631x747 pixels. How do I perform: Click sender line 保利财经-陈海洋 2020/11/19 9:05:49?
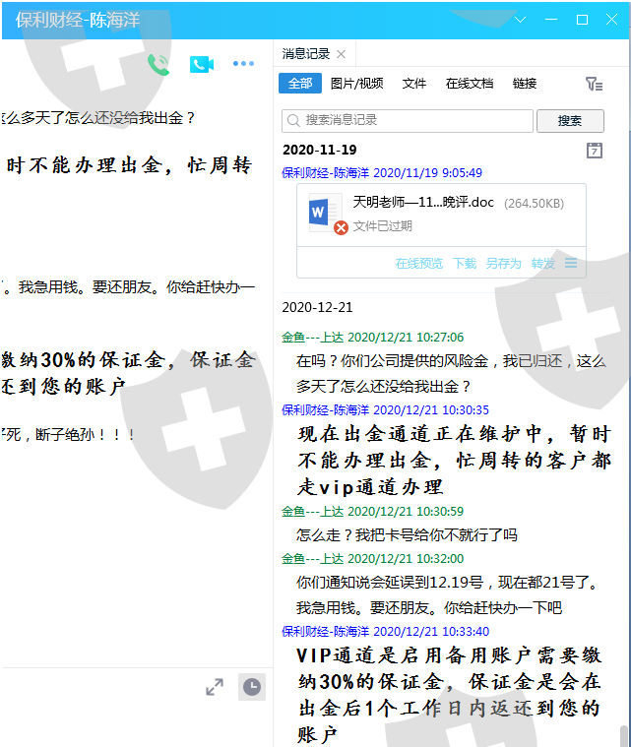(382, 172)
